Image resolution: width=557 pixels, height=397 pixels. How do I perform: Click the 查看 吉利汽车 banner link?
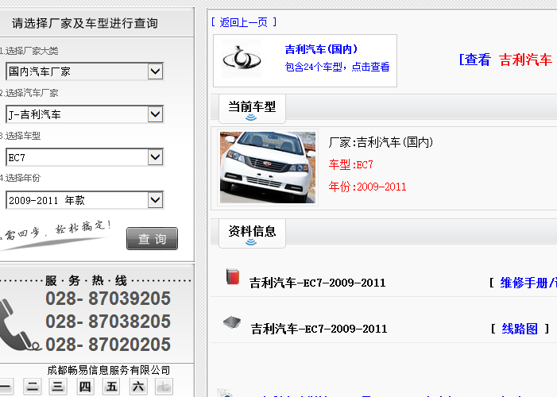click(506, 60)
